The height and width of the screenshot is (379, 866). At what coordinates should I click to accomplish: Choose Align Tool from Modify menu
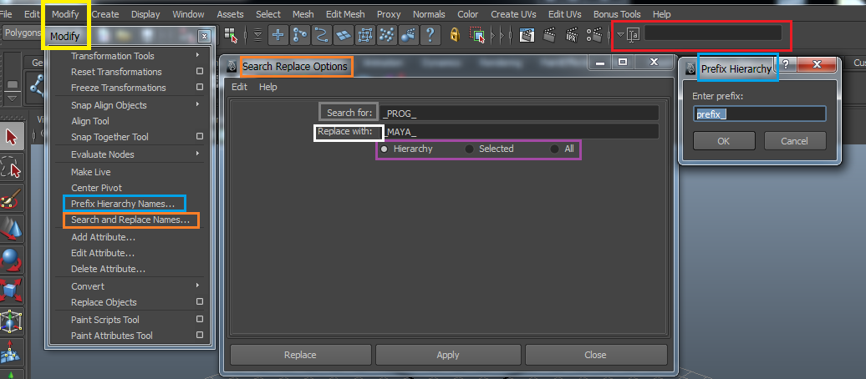[90, 121]
